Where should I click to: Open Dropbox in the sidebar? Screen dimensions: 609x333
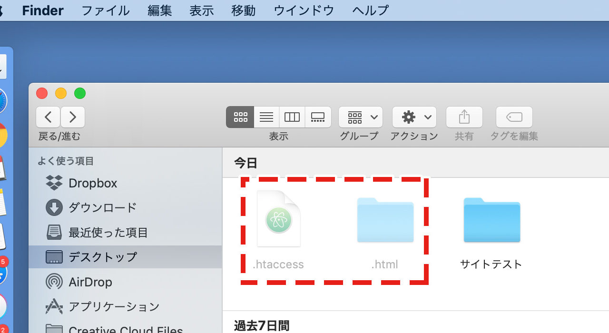92,183
